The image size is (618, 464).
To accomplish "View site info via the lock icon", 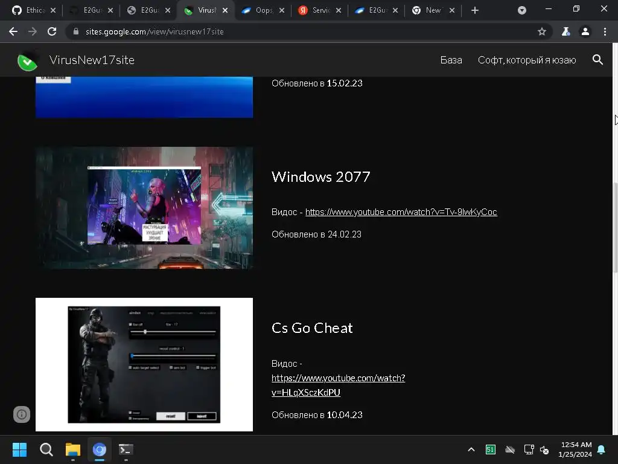I will click(76, 31).
